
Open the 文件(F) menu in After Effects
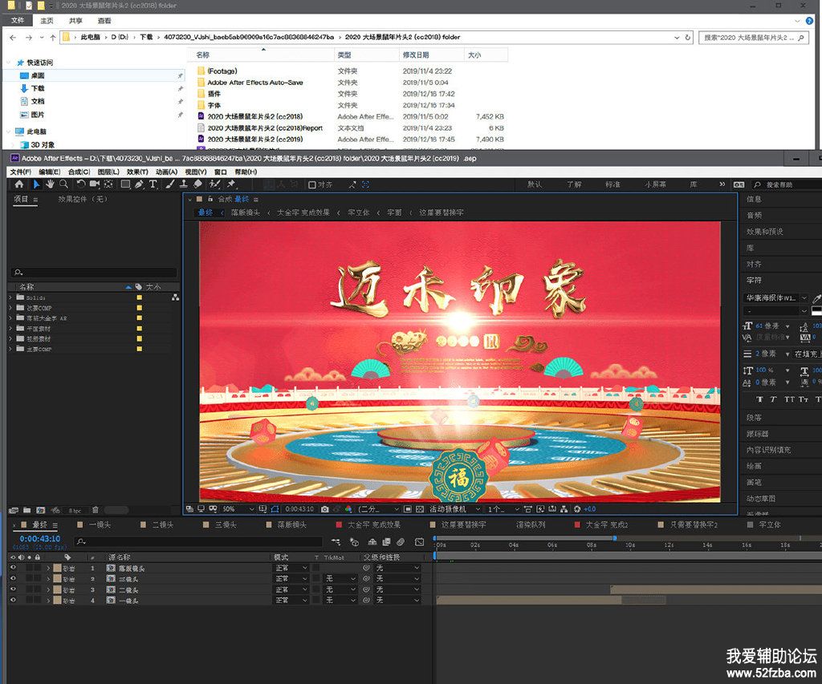coord(20,172)
